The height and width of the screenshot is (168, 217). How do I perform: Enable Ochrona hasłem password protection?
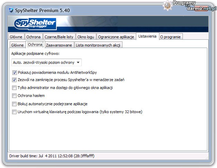[14, 96]
